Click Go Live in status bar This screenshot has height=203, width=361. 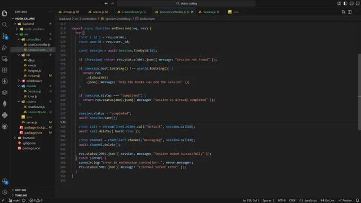pyautogui.click(x=328, y=200)
